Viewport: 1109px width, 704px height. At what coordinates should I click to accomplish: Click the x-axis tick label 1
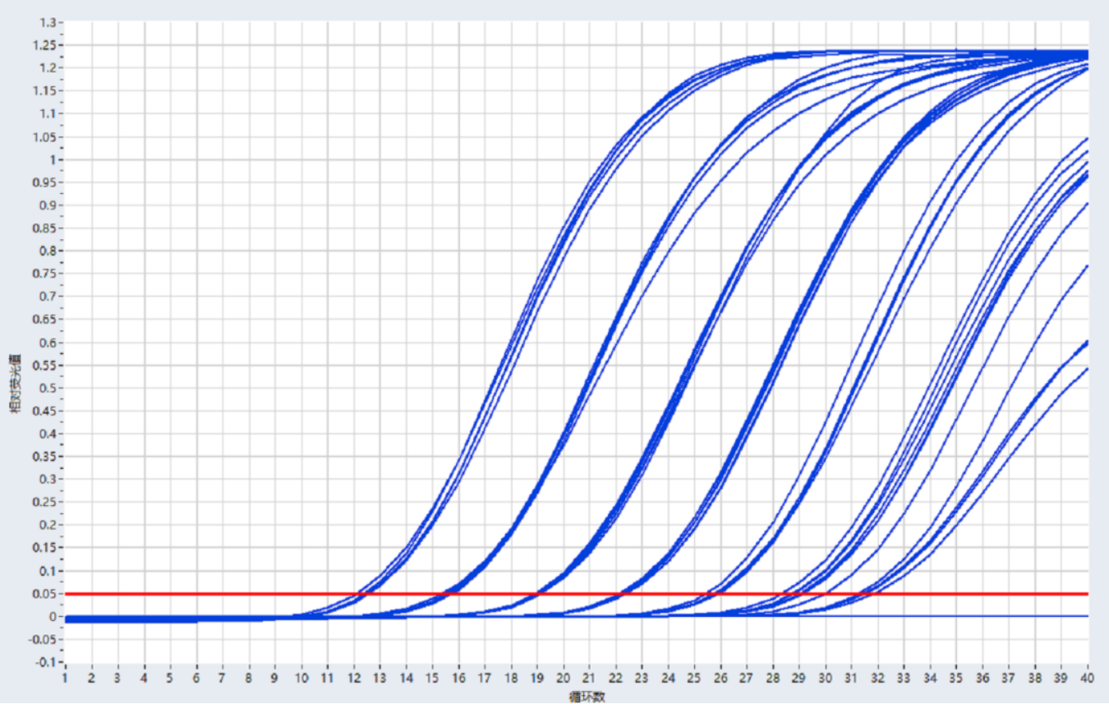(66, 679)
